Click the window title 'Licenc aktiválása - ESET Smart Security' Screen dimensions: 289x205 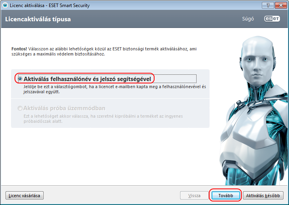(x=50, y=6)
